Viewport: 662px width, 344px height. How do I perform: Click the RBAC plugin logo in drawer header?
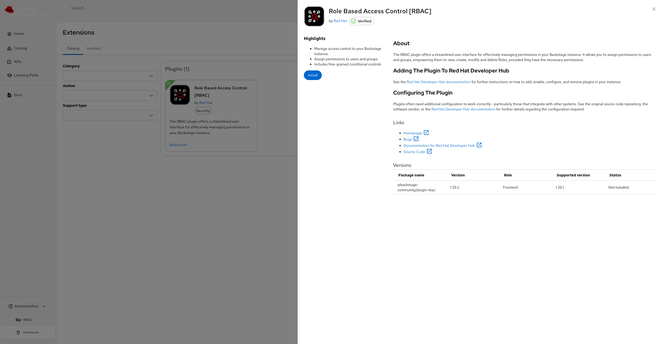click(x=314, y=16)
